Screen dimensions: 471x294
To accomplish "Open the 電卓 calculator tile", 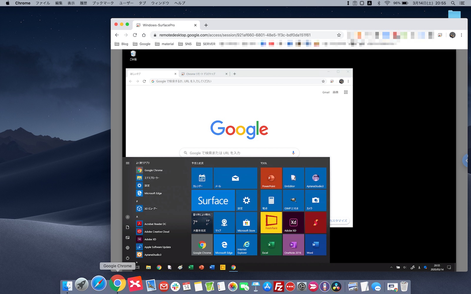I will (x=271, y=201).
